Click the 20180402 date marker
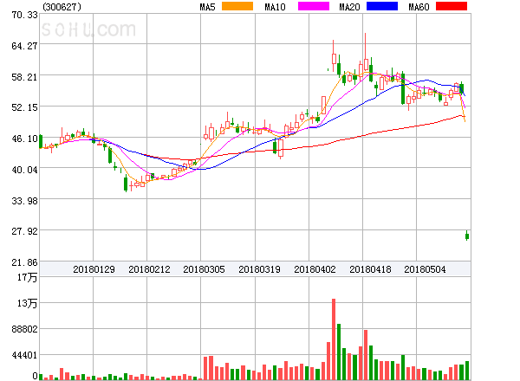 315,269
